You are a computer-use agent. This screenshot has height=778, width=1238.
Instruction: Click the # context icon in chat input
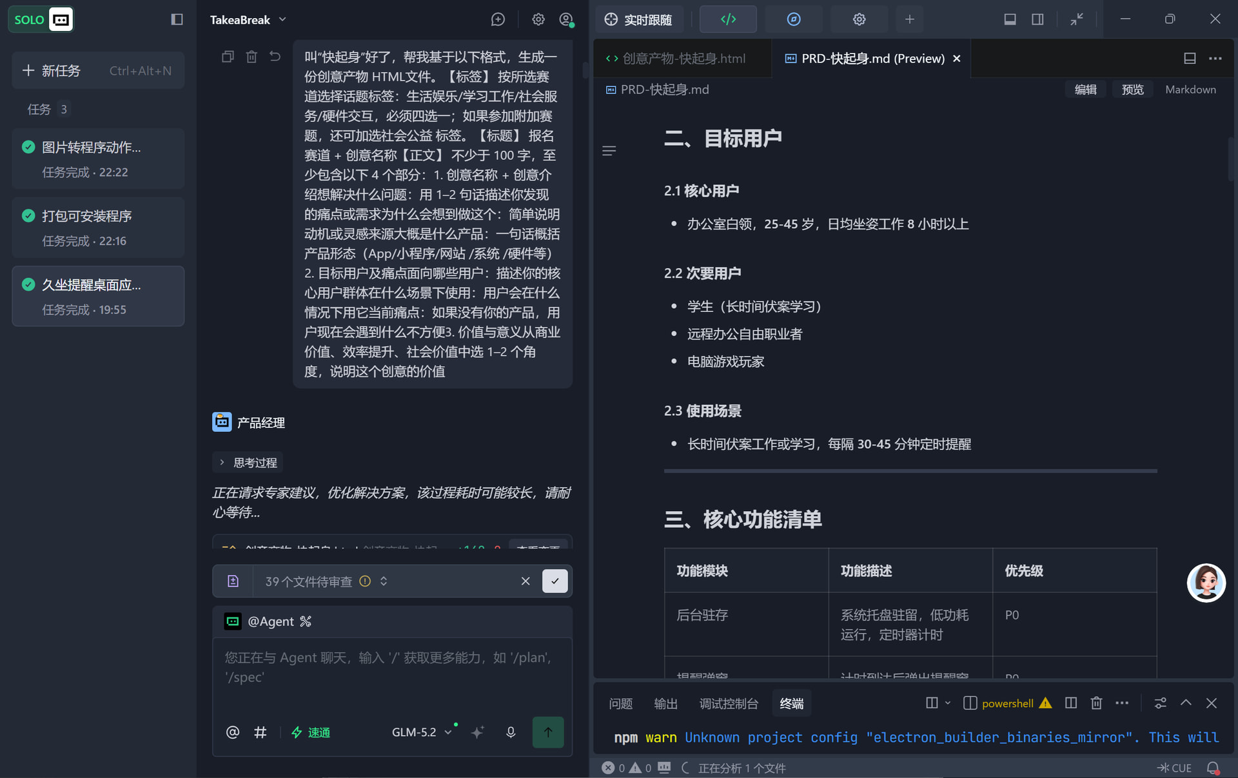pyautogui.click(x=260, y=732)
